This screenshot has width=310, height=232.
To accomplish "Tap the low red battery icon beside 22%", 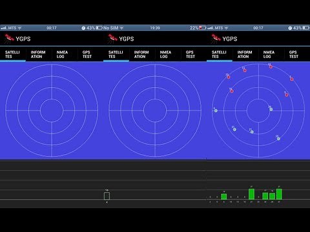I will (x=202, y=28).
